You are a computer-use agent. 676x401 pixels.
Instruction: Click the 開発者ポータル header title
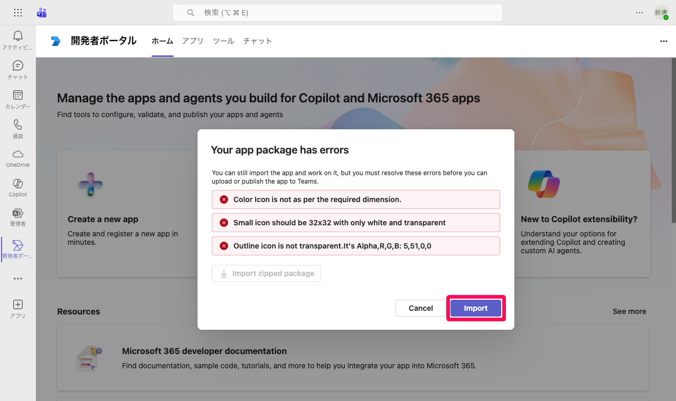tap(104, 41)
